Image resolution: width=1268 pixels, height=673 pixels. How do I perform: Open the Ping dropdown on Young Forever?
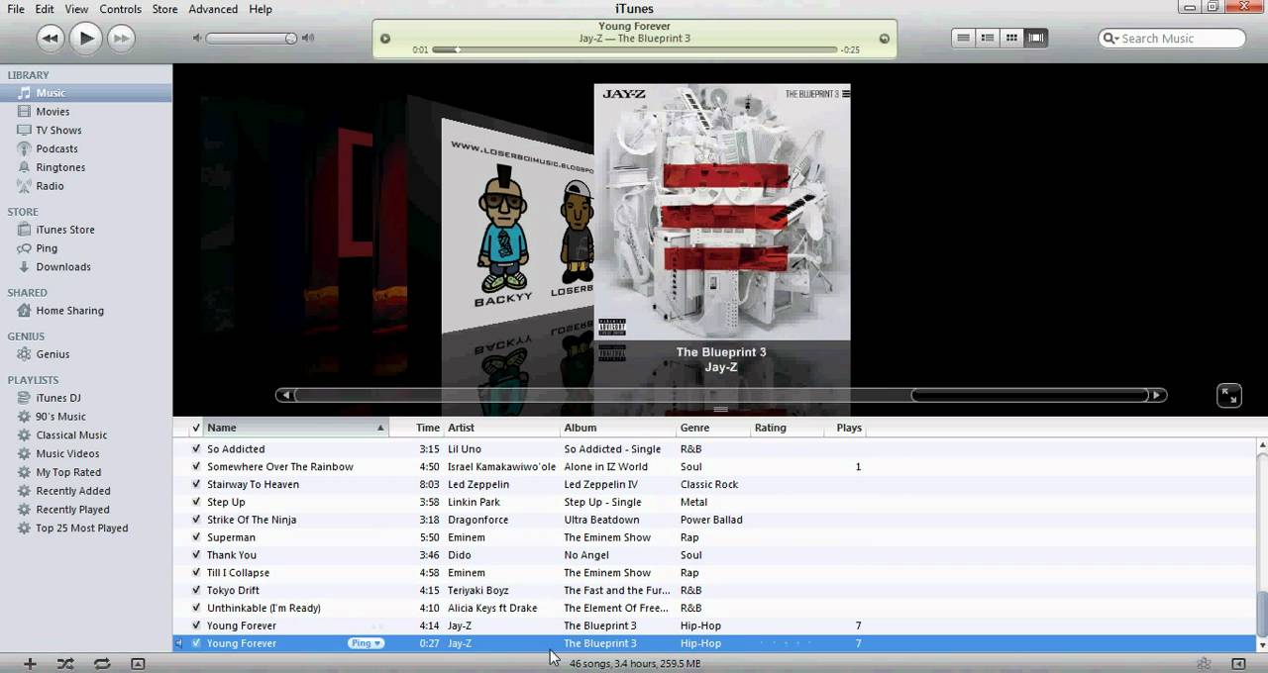point(366,643)
